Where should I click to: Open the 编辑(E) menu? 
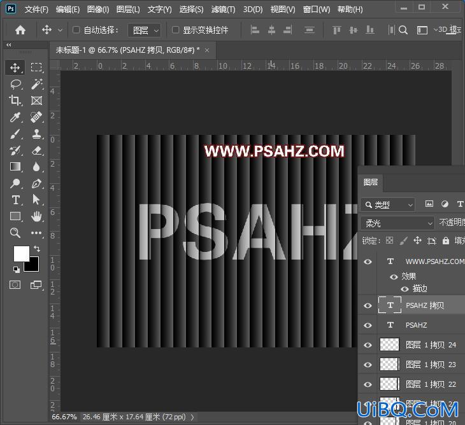point(68,10)
